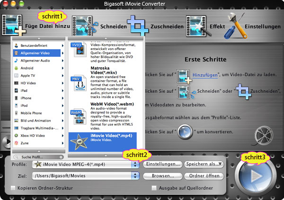Open the Effekt magic wand icon
Viewport: 284px width, 200px height.
198,26
